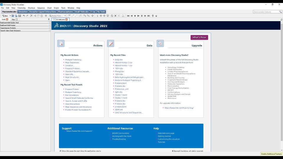This screenshot has height=159, width=283.
Task: Click the Pause animation button
Action: point(142,16)
